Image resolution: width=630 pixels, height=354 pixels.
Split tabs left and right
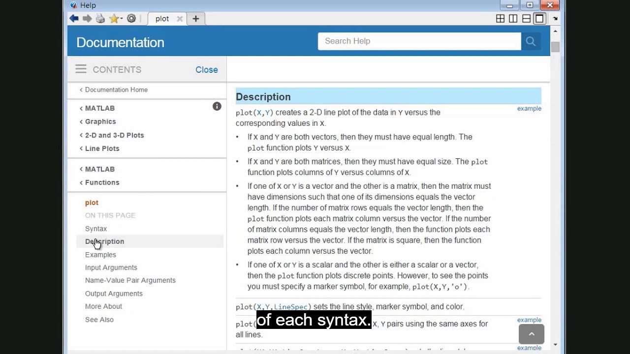[x=513, y=19]
